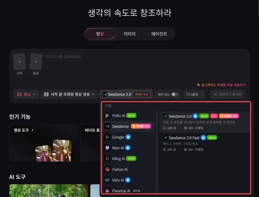Click the 생성하기 100 generate button
259x197 pixels.
point(228,94)
